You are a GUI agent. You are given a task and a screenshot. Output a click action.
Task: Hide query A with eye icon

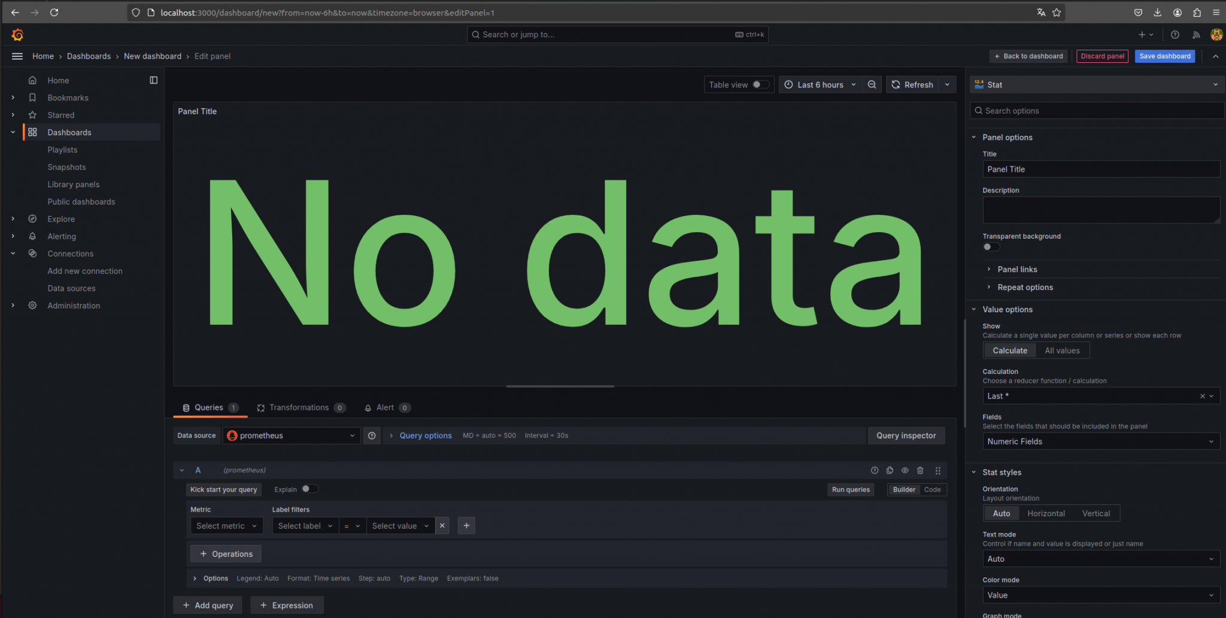905,470
